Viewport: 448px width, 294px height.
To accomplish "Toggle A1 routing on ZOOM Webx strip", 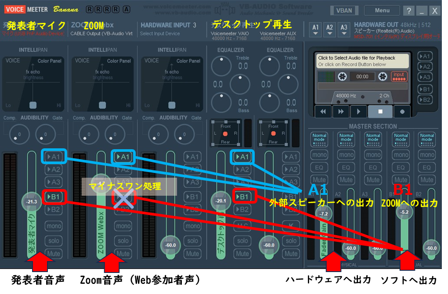I will pos(123,157).
